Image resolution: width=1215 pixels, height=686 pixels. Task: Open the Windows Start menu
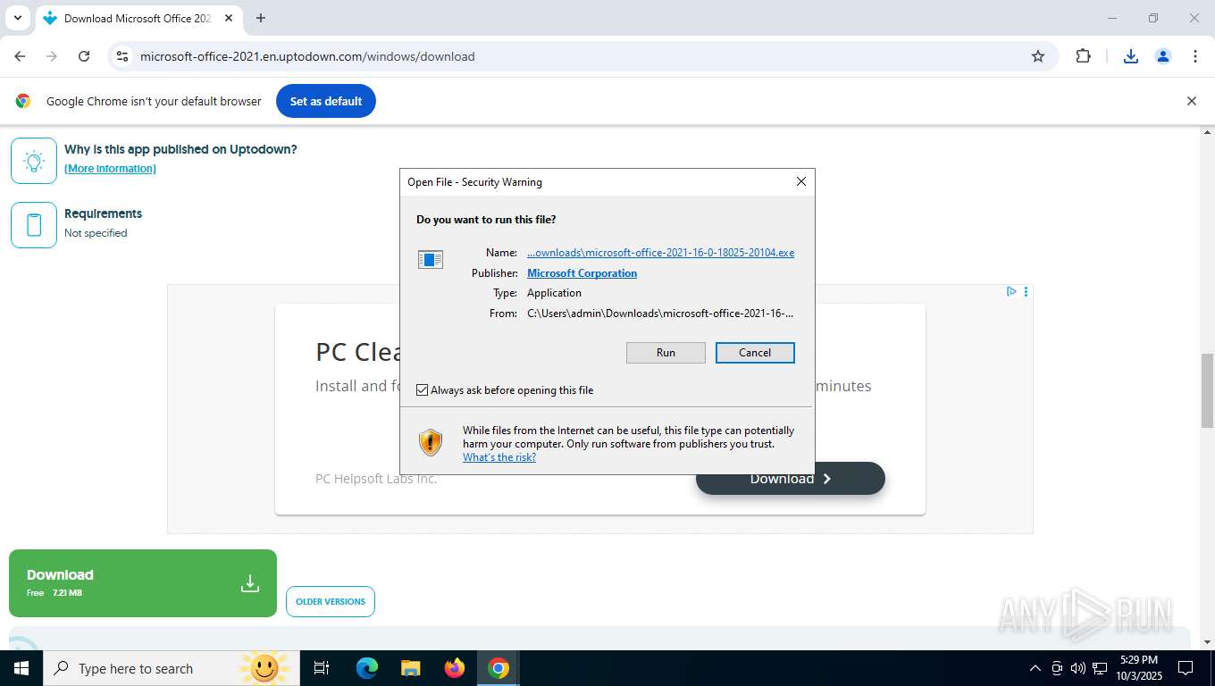point(21,668)
